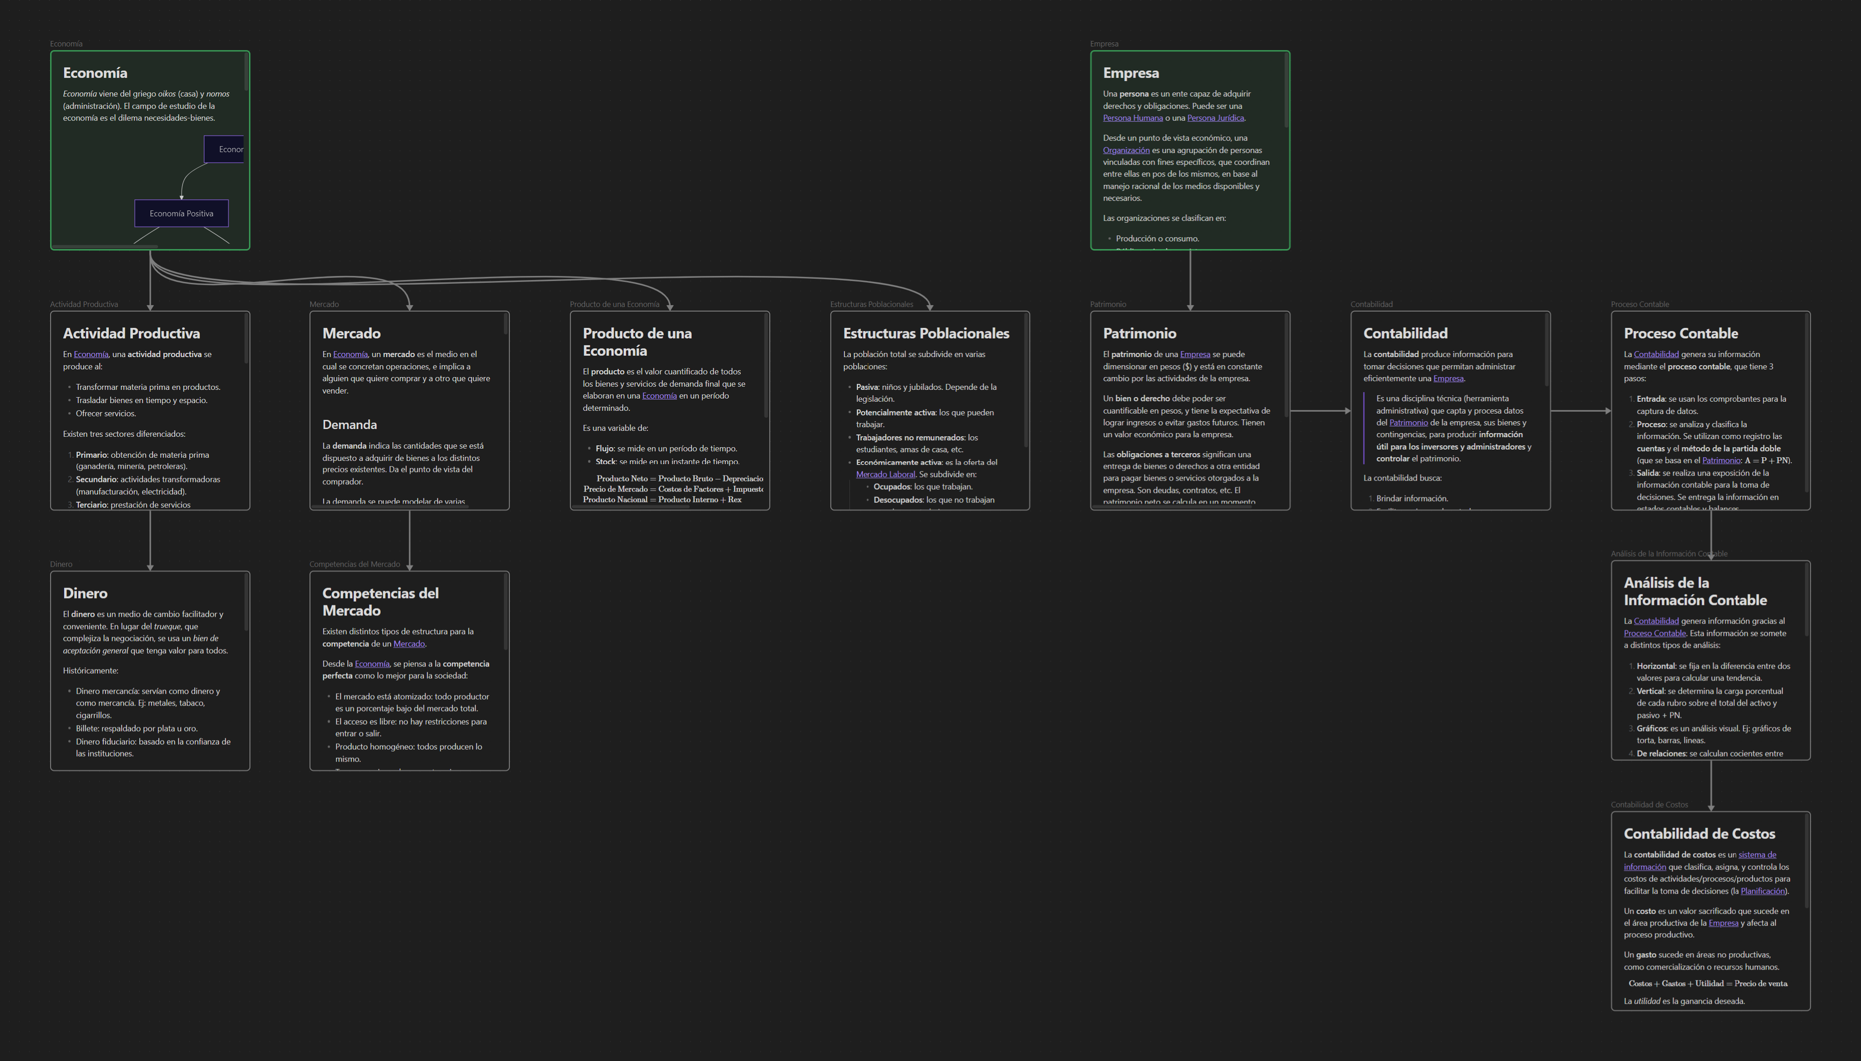Click the 'Pasiva' bullet in Estructuras Poblacionales
This screenshot has width=1861, height=1061.
tap(926, 393)
